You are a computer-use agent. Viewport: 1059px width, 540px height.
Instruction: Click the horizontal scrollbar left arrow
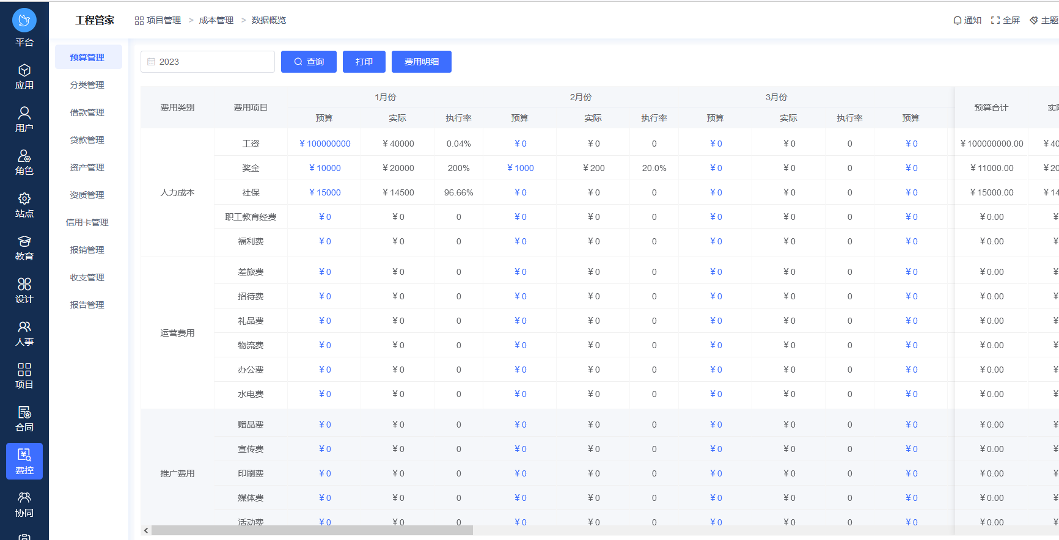(x=146, y=530)
